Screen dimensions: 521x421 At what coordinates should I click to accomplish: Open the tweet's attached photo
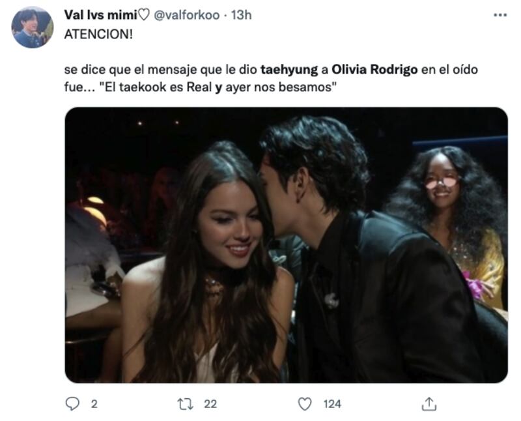click(286, 244)
